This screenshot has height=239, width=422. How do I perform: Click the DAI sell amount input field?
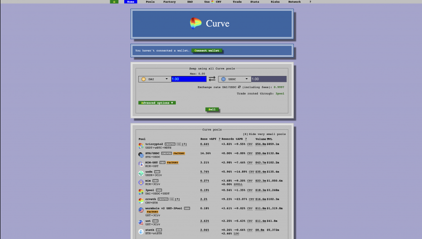coord(189,79)
